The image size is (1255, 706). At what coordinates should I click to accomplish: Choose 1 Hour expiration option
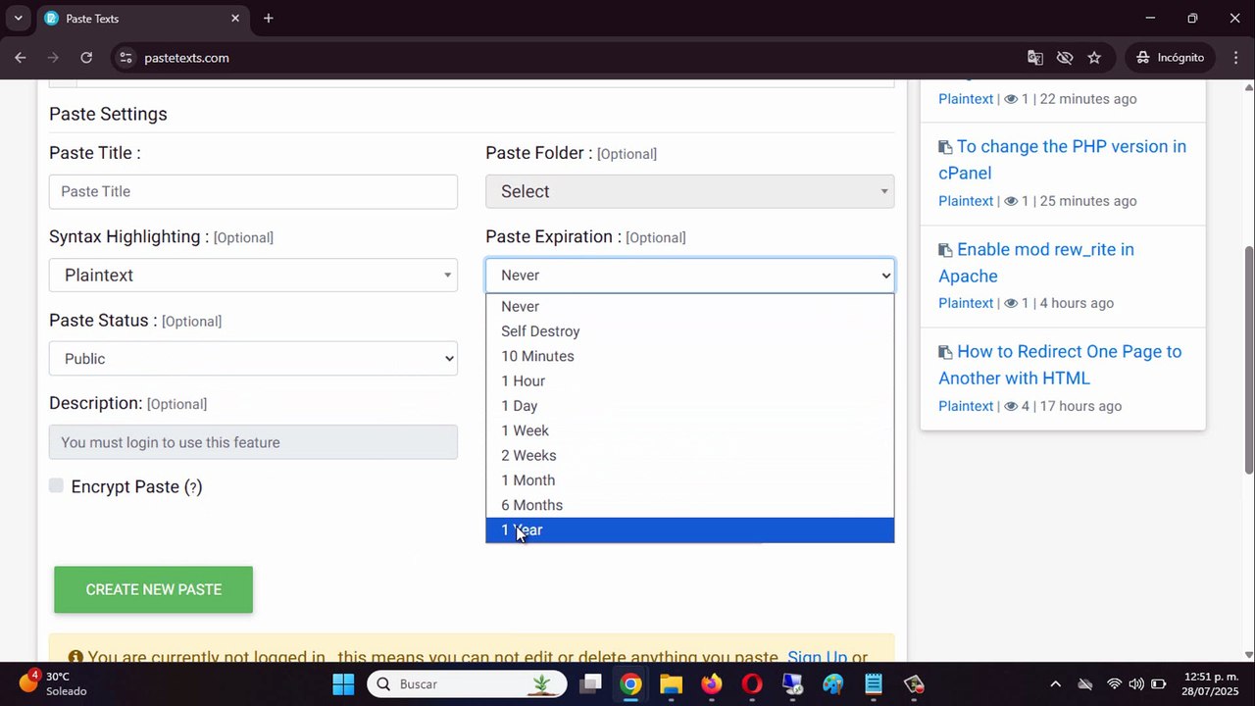[689, 381]
